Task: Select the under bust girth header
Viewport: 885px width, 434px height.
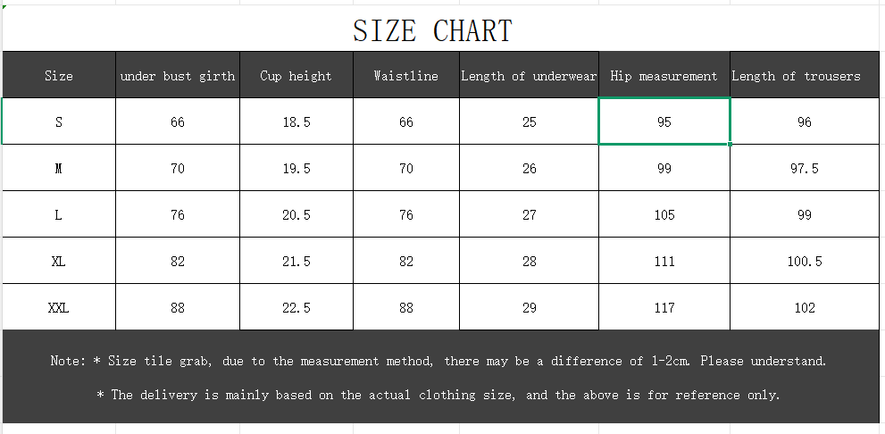Action: [178, 75]
